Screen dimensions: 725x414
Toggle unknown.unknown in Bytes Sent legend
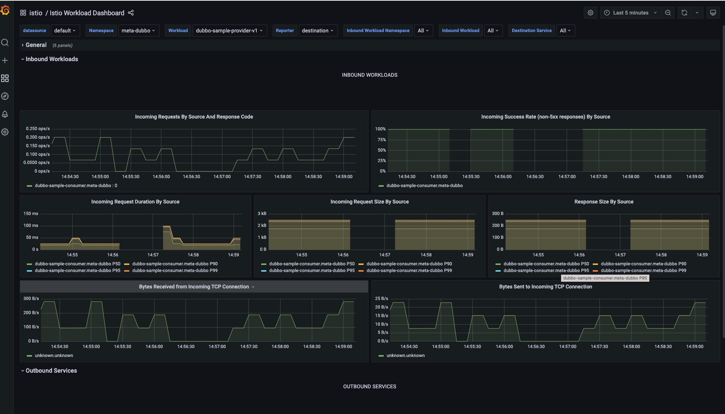point(405,355)
